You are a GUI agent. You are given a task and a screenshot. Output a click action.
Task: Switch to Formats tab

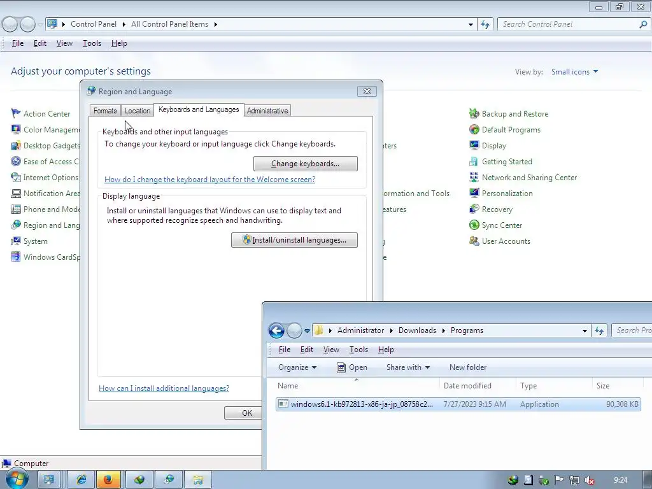[105, 111]
